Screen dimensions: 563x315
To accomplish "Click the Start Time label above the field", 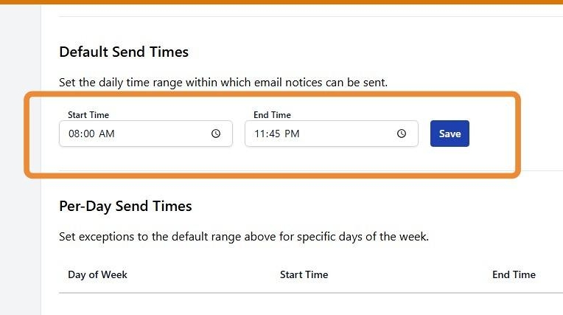I will click(88, 115).
